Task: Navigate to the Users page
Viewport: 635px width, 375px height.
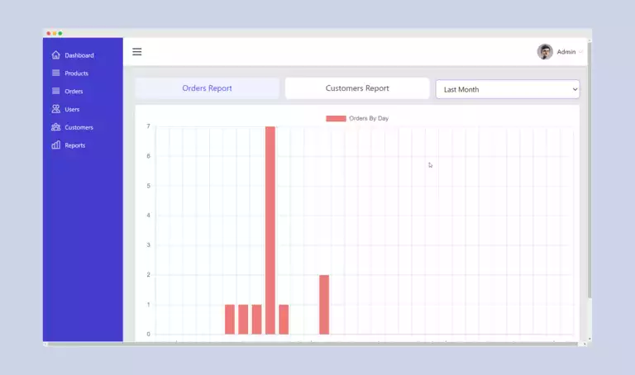Action: pyautogui.click(x=72, y=109)
